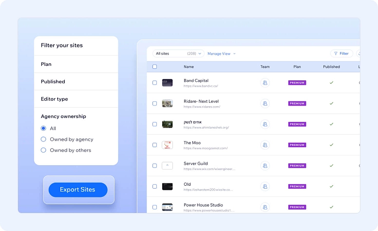Expand the Plan filter section

[76, 64]
